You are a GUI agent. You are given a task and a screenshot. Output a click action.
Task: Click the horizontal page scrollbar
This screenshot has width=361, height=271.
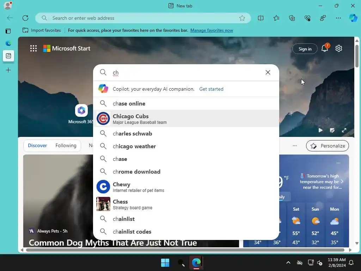click(x=185, y=250)
